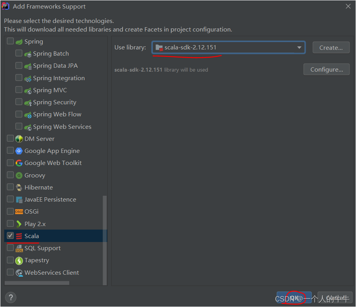Click the OSGi orange icon
Screen dimensions: 356x307
click(19, 212)
